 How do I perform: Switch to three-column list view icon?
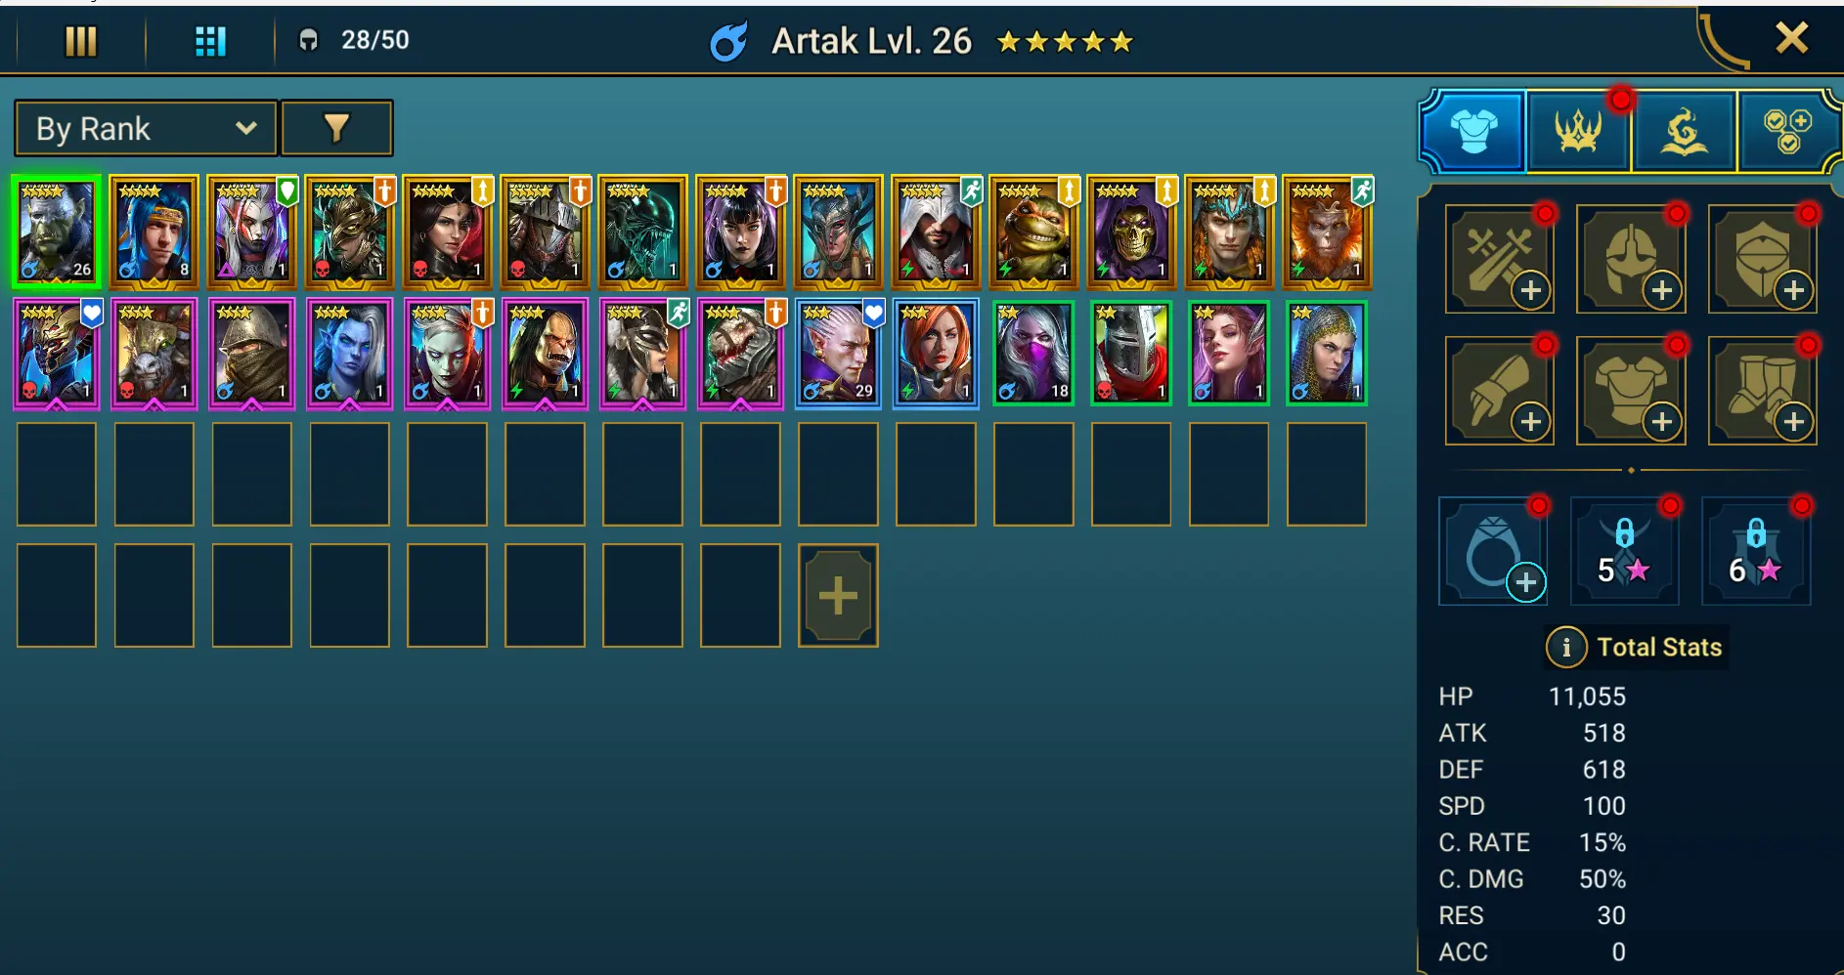[81, 41]
